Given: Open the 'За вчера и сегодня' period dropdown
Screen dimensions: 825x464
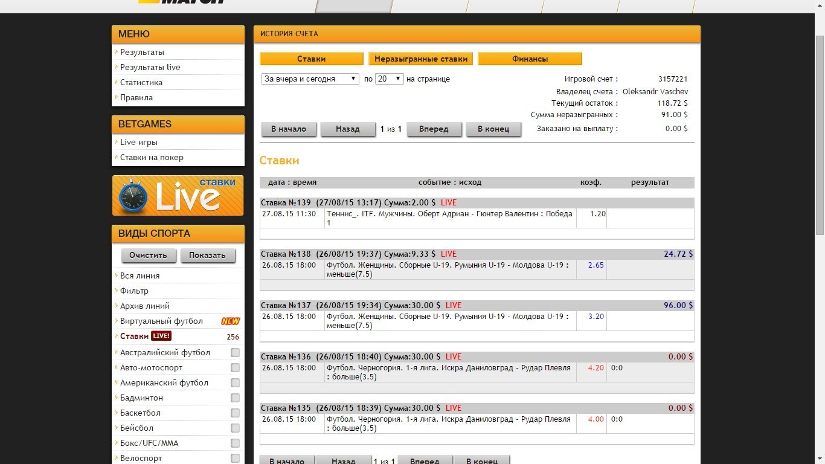Looking at the screenshot, I should point(310,79).
